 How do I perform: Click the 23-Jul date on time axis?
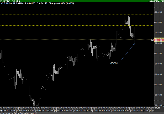[147, 111]
